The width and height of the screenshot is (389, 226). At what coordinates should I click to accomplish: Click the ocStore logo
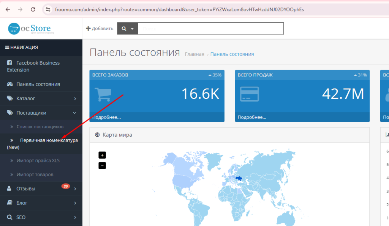pyautogui.click(x=30, y=28)
